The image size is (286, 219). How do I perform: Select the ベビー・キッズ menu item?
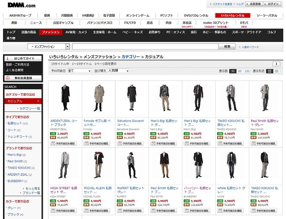tap(132, 32)
